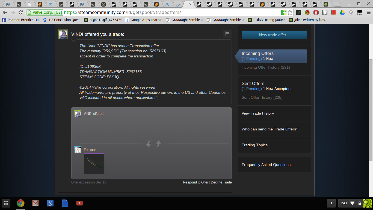
Task: Reload the page with the refresh icon
Action: [20, 12]
